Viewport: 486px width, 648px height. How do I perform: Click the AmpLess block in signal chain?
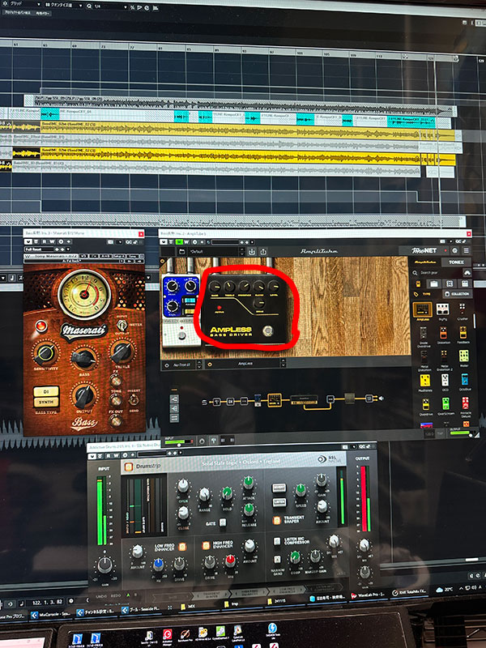coord(275,399)
